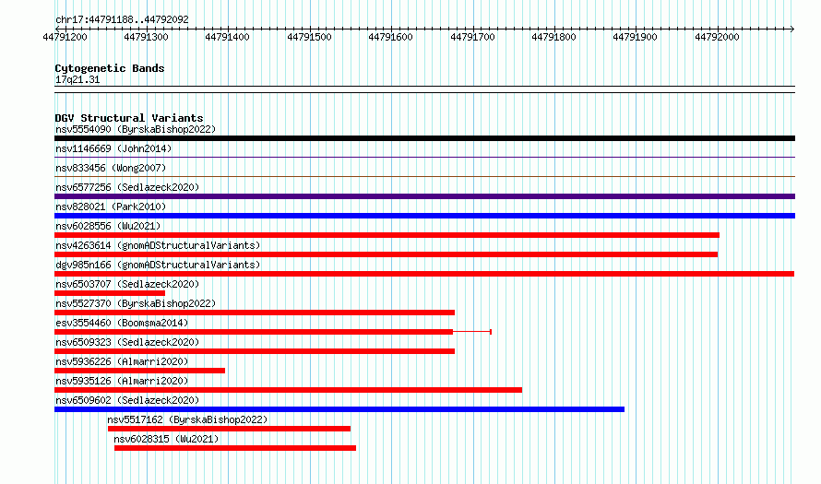Click the Cytogenetic Bands track title
Viewport: 821px width, 484px height.
(110, 68)
